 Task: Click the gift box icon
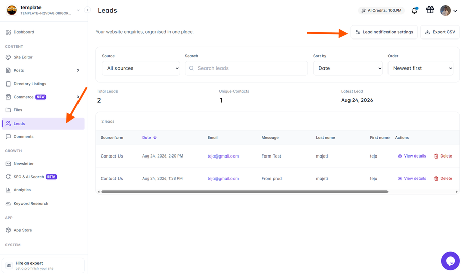430,10
